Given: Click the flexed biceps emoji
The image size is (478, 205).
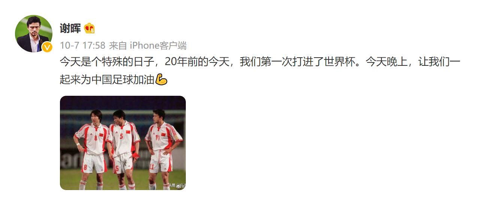Looking at the screenshot, I should click(161, 80).
